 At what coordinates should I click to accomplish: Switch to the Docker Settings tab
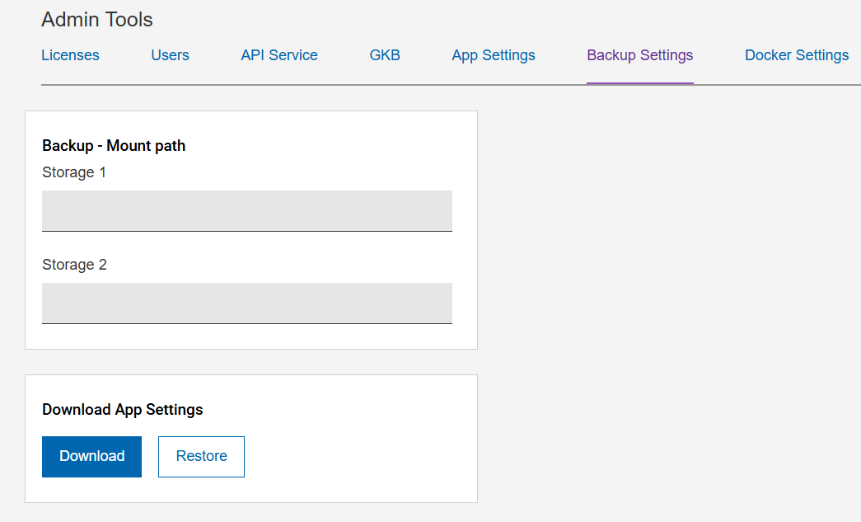tap(796, 55)
